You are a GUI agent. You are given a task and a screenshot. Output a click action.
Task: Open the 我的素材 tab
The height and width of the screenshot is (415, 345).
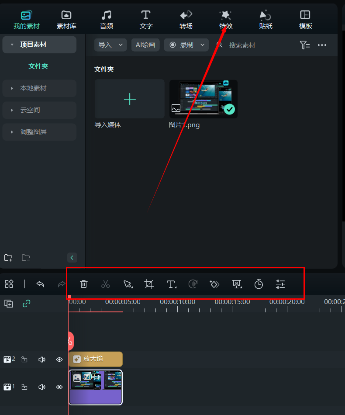click(26, 20)
